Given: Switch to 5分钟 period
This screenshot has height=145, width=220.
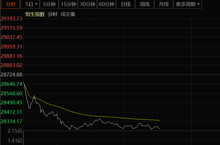Looking at the screenshot, I should 49,4.
